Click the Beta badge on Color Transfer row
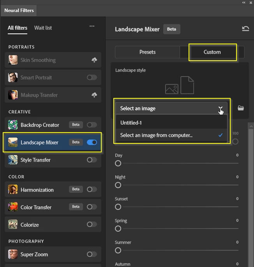Viewport: 254px width, 267px height. (76, 206)
